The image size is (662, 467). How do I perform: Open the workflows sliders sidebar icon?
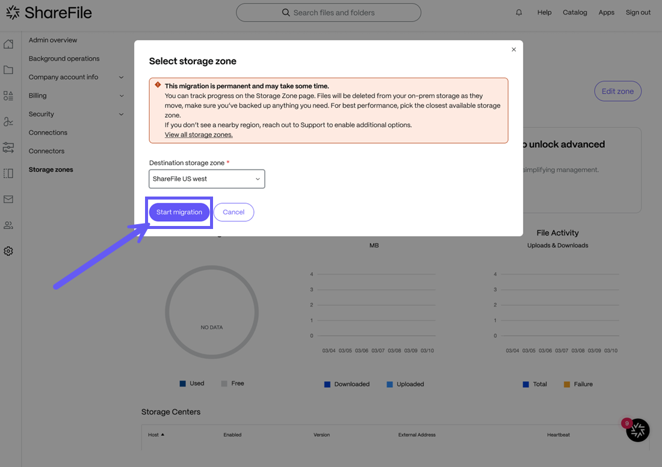[8, 147]
